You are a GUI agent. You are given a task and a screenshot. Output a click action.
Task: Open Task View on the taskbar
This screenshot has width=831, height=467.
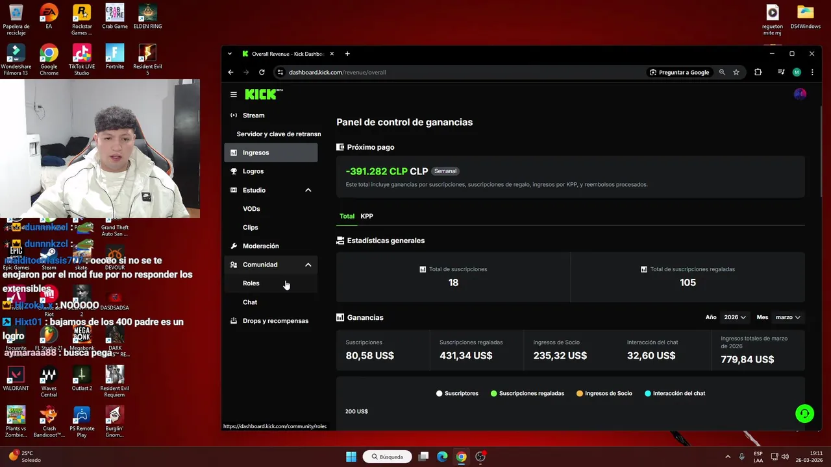423,457
